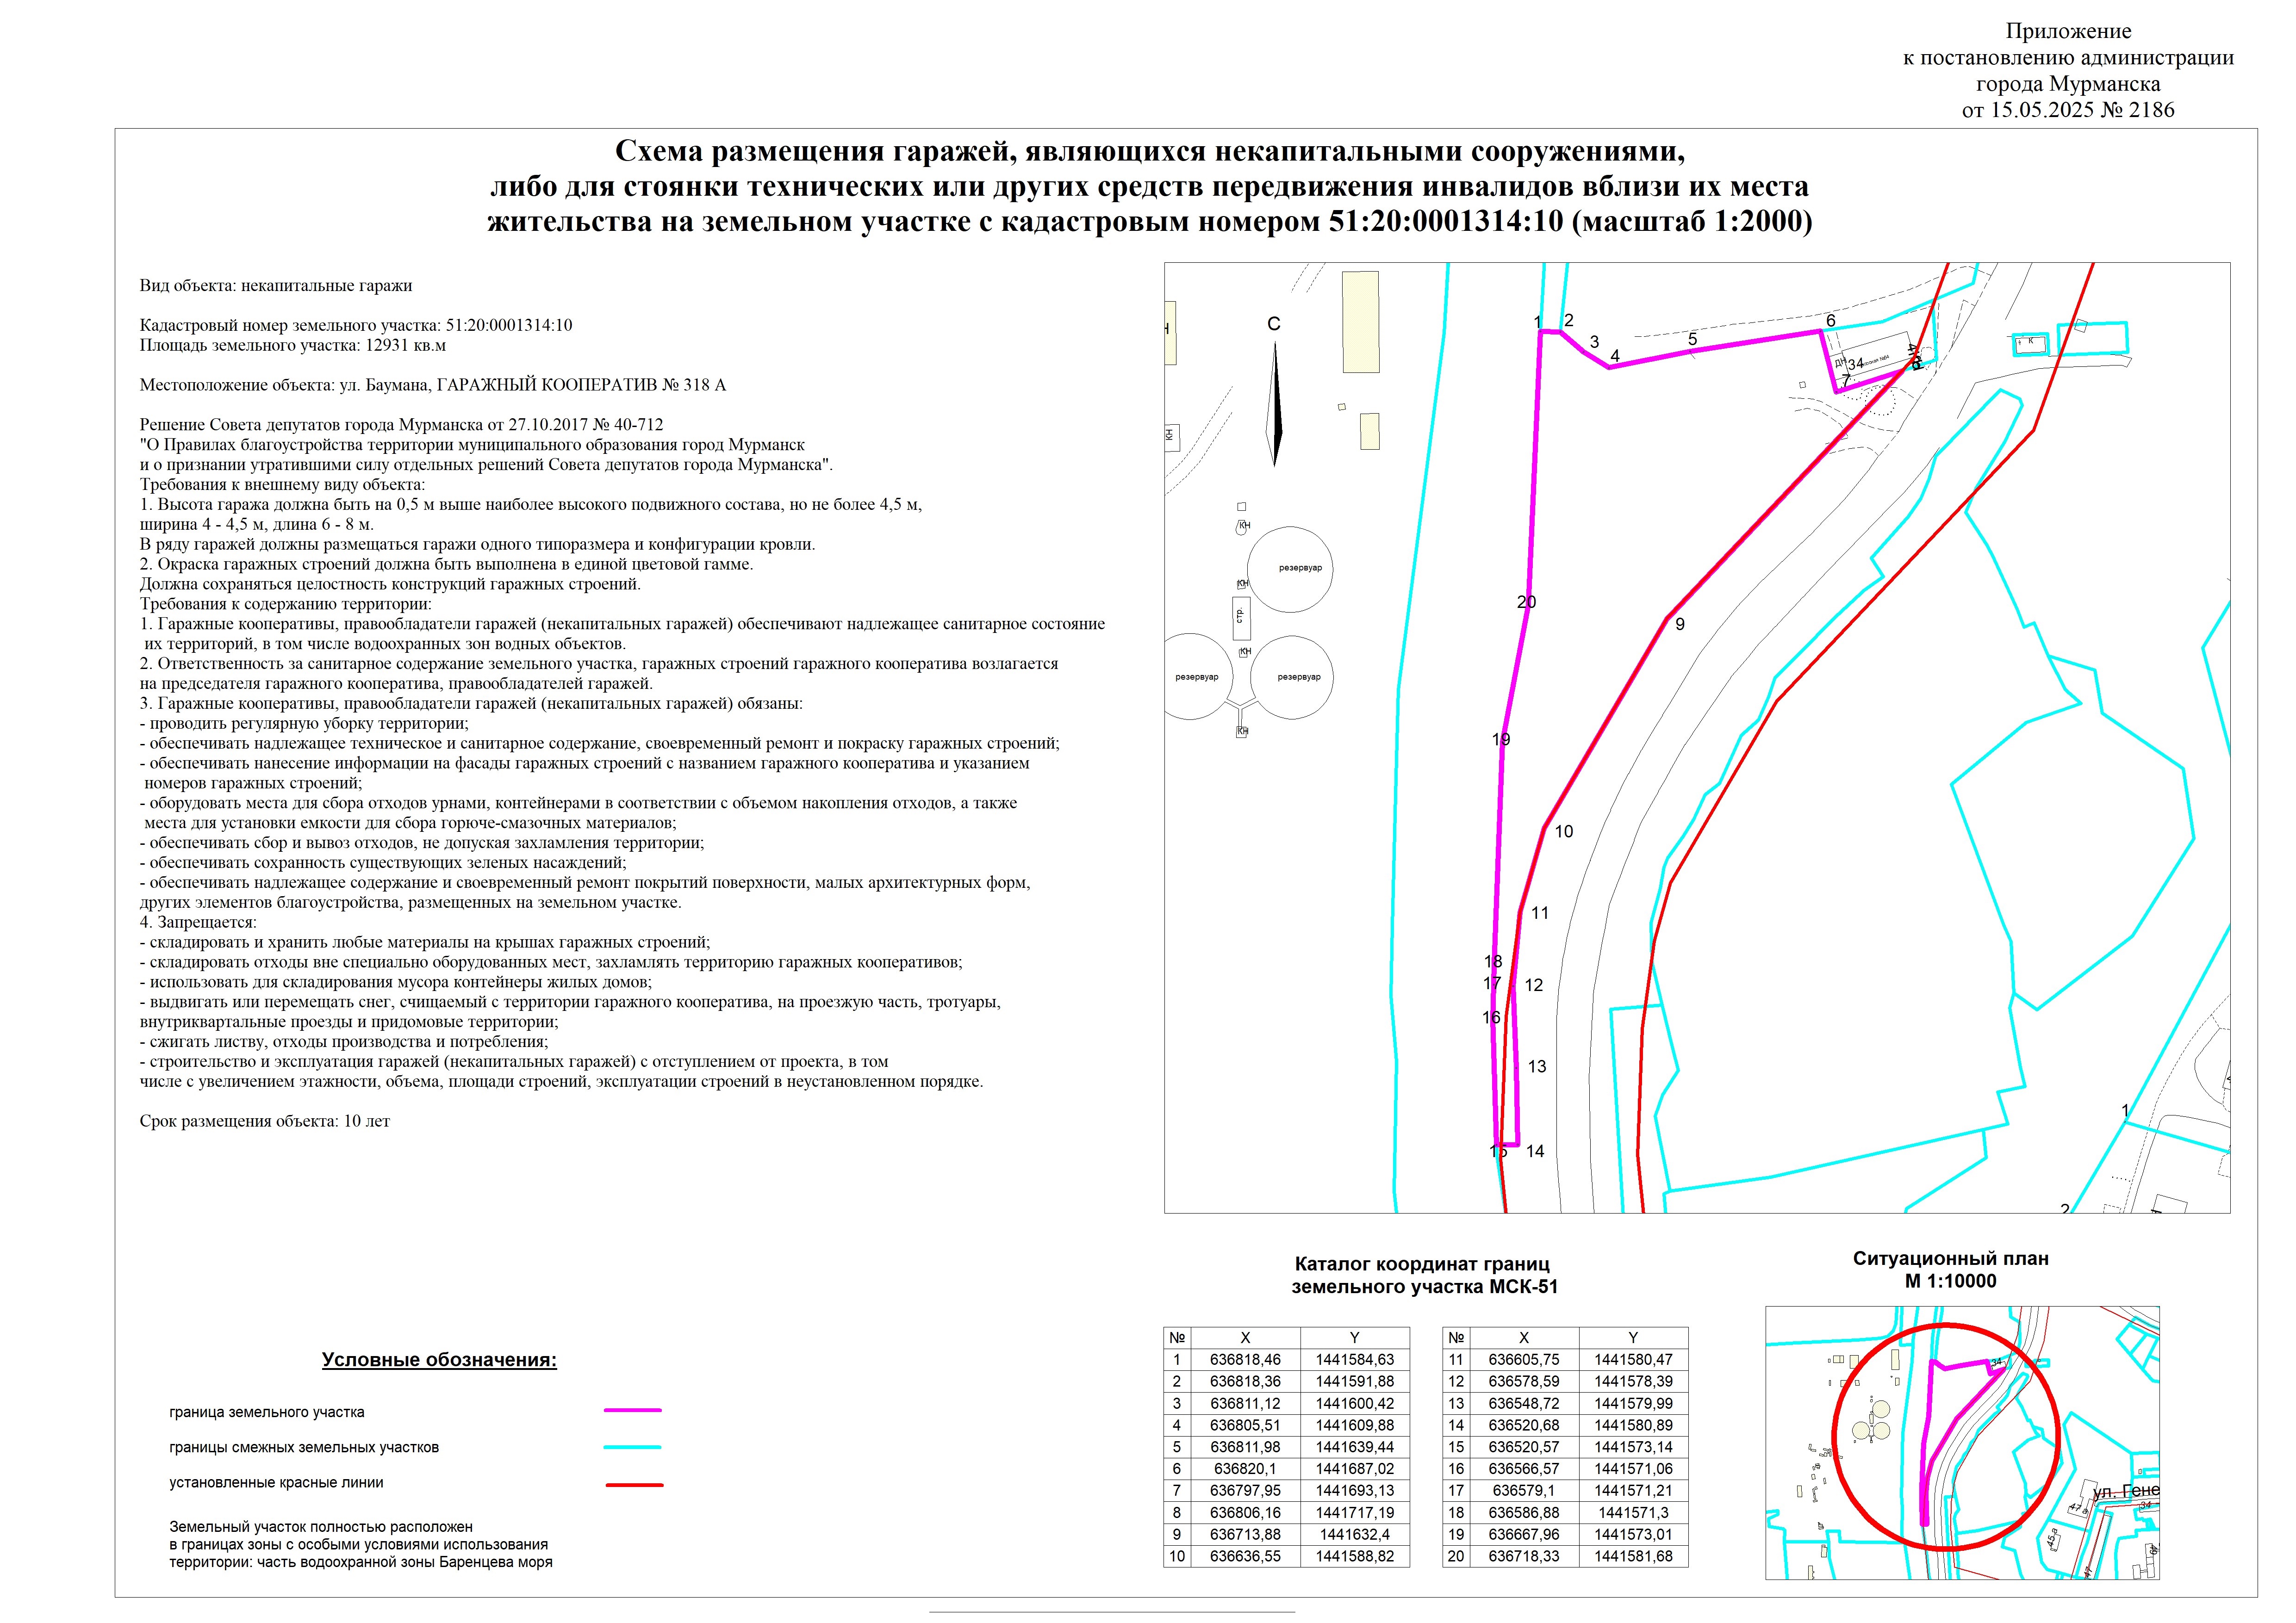Click the cyan adjacent plots legend line
This screenshot has width=2296, height=1623.
632,1447
